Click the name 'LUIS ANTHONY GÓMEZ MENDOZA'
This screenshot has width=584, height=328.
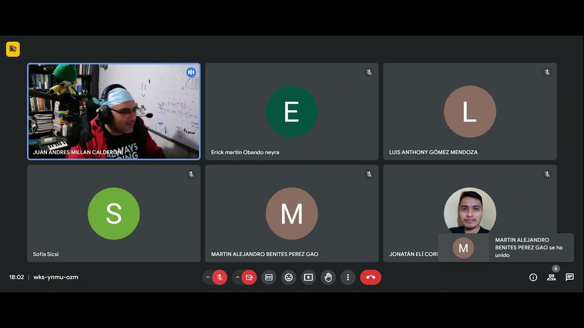(x=433, y=152)
